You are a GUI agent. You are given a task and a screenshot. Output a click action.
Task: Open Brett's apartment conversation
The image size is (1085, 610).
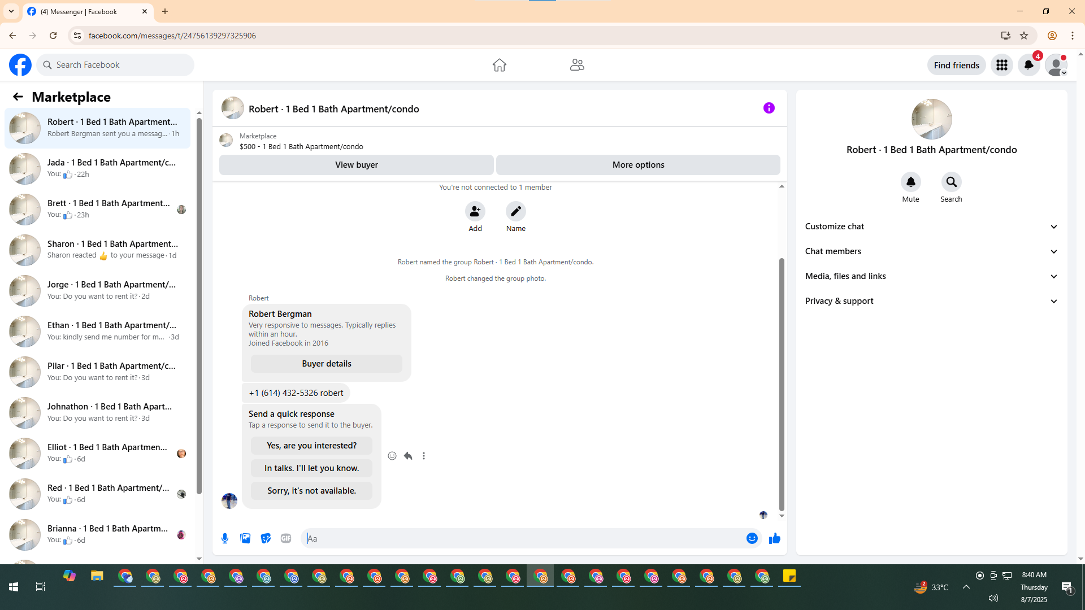click(97, 210)
